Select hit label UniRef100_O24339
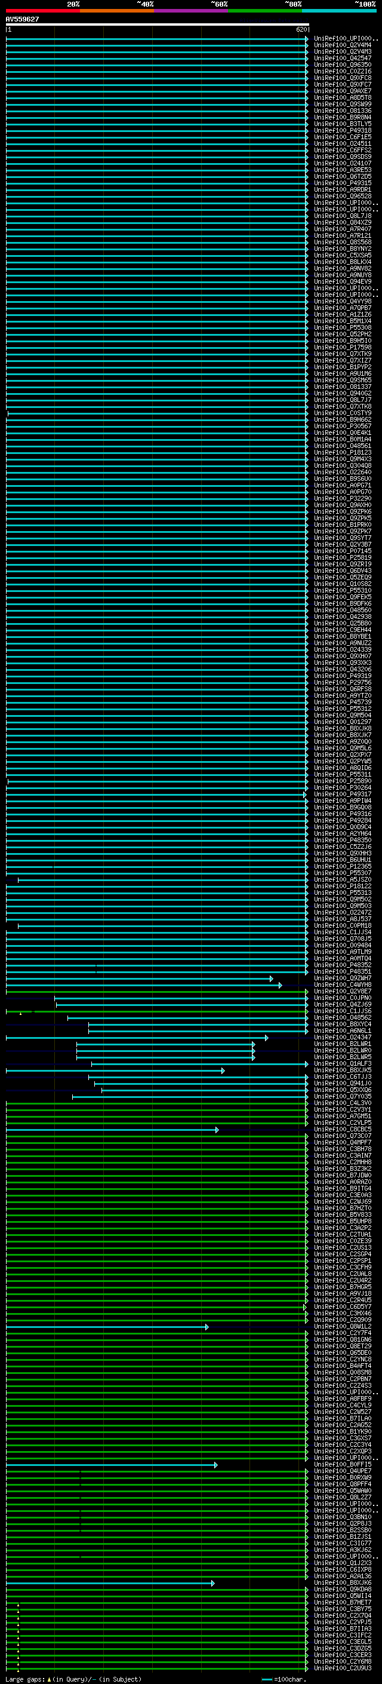Screen dimensions: 382x1684 pyautogui.click(x=343, y=650)
